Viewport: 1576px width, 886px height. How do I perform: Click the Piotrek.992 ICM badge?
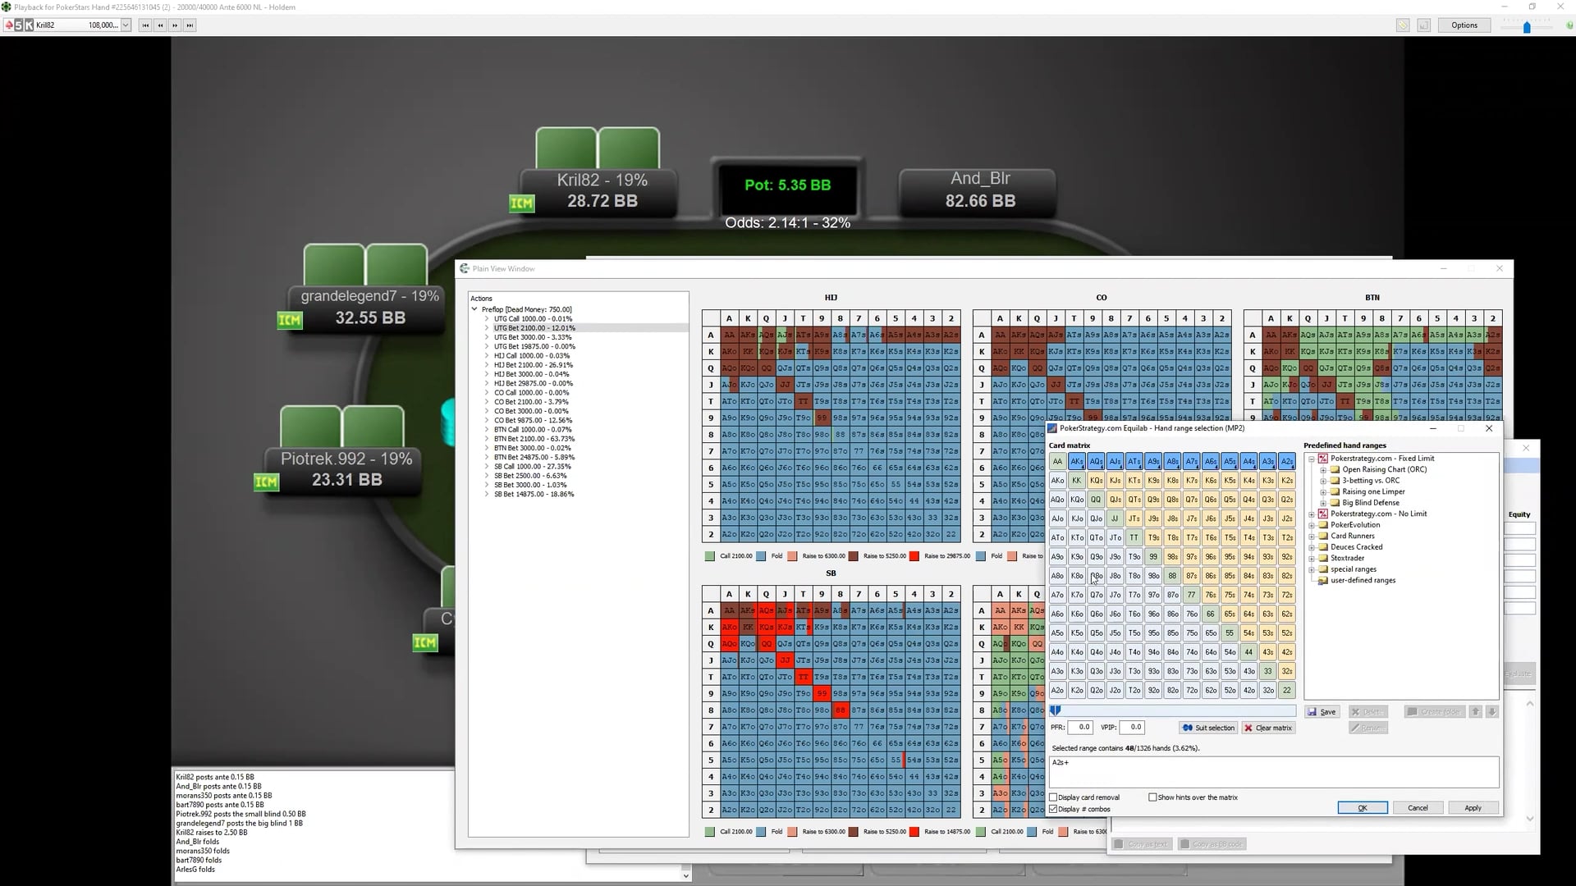pos(266,482)
